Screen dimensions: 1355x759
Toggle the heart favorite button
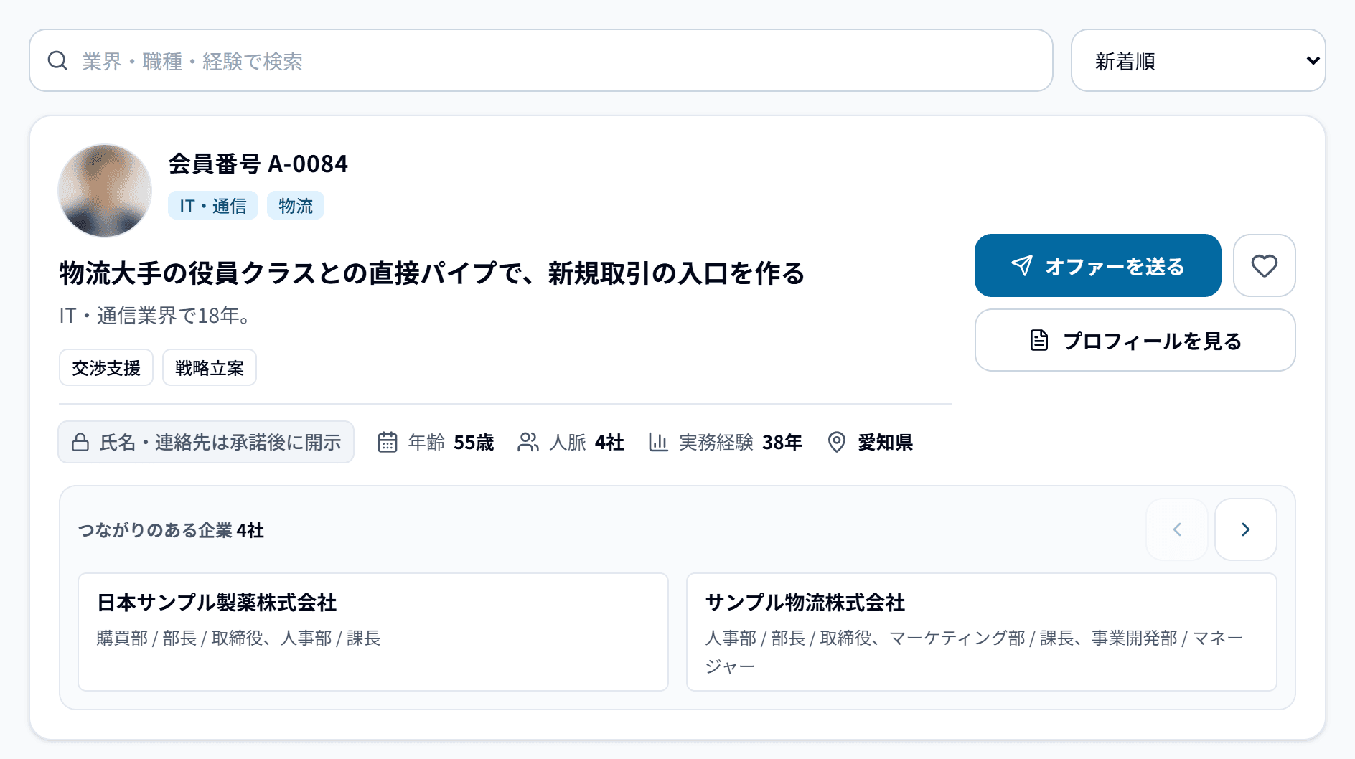coord(1264,265)
